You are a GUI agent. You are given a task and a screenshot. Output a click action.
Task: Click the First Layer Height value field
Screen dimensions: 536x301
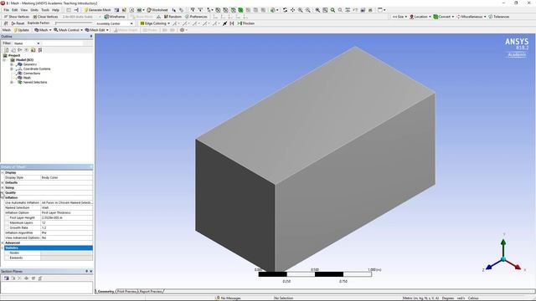coord(66,217)
